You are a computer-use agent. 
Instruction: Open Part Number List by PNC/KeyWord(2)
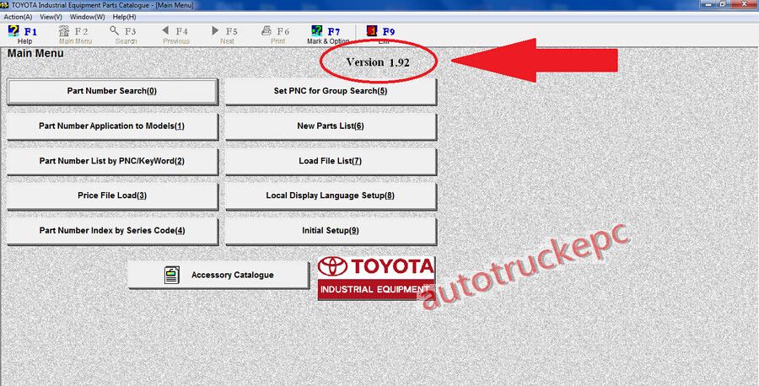(112, 161)
